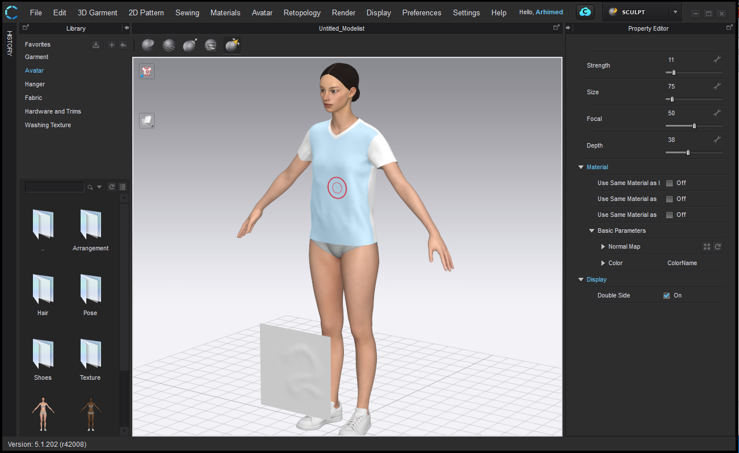
Task: Select the first sculpt brush sphere icon
Action: (148, 45)
